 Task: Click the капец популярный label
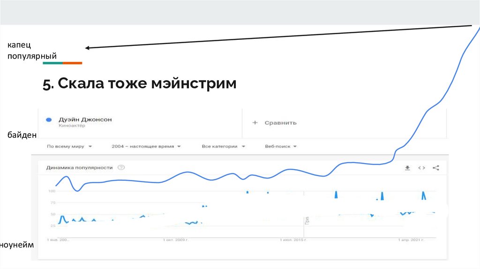click(32, 50)
